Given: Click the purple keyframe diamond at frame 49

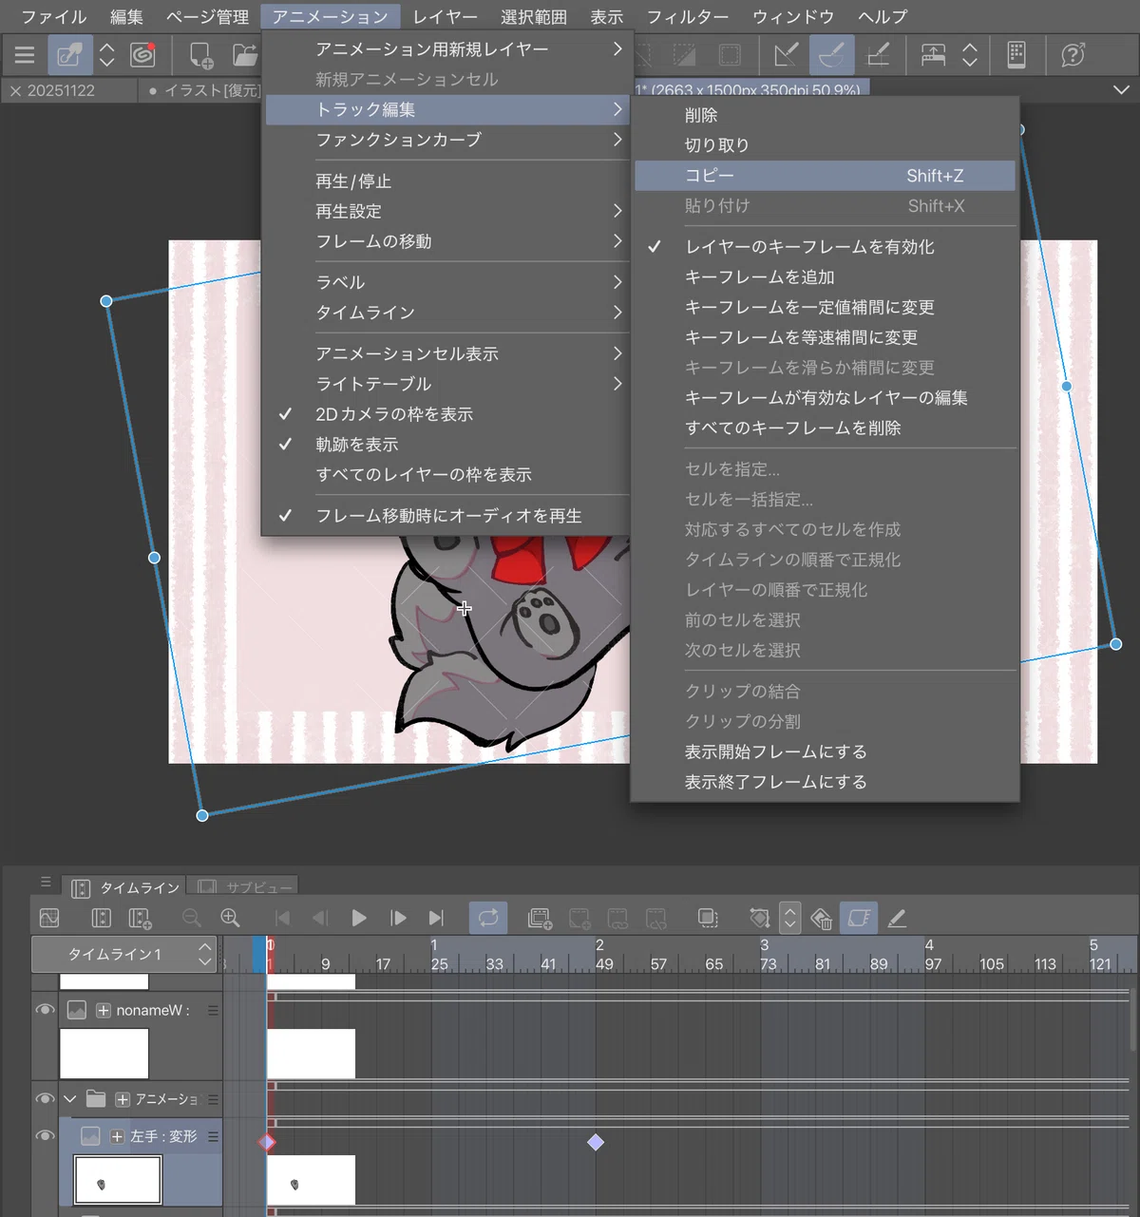Looking at the screenshot, I should tap(596, 1142).
